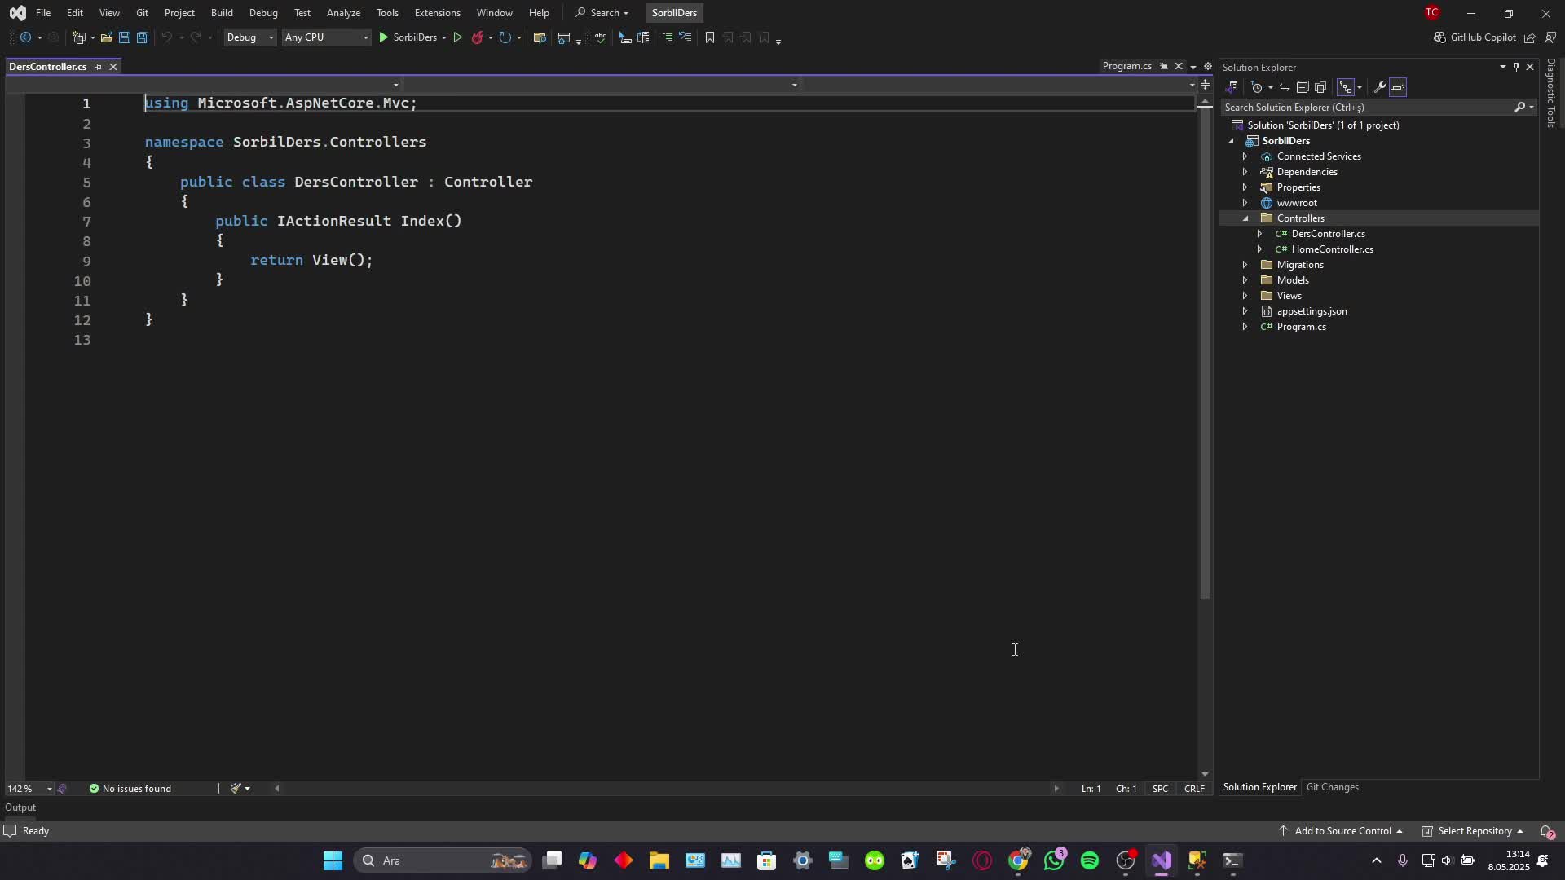Click Pending Changes Filter clock icon
This screenshot has width=1565, height=880.
(1256, 87)
